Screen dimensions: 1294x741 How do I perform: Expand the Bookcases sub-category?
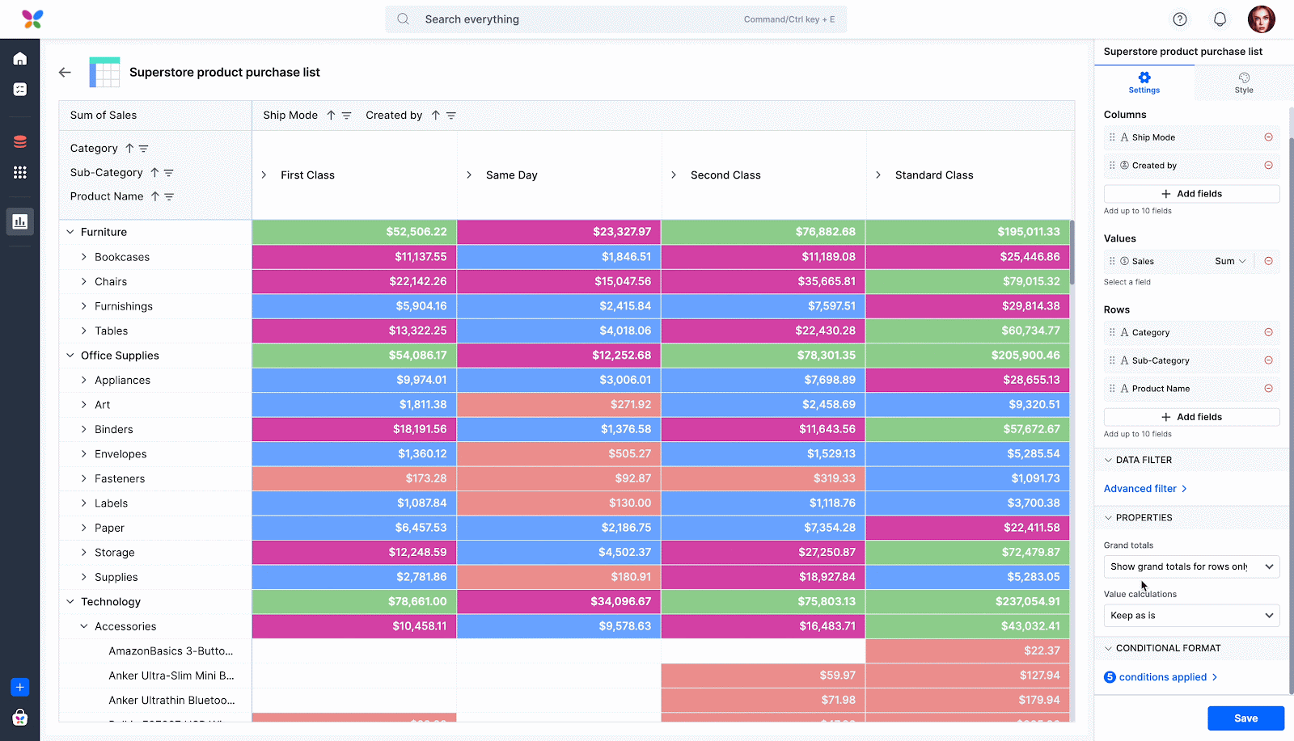[x=84, y=257]
